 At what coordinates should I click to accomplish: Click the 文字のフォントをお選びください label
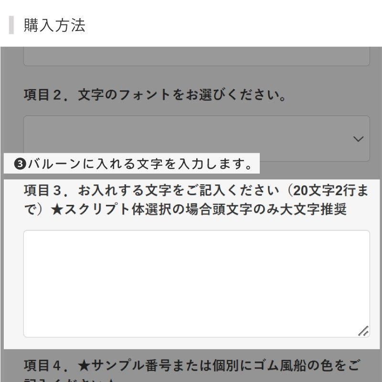pos(182,95)
